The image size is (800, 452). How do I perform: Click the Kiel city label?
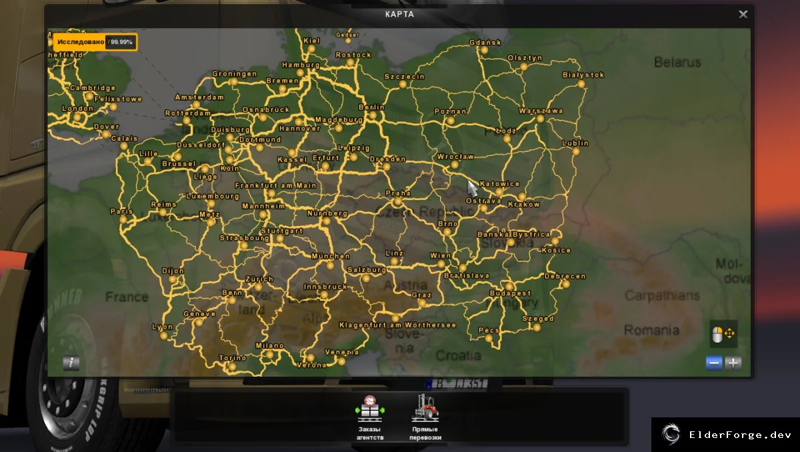click(311, 41)
